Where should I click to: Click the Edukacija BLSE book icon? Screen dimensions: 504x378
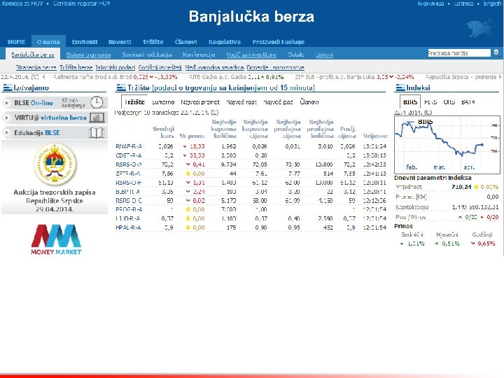(97, 132)
